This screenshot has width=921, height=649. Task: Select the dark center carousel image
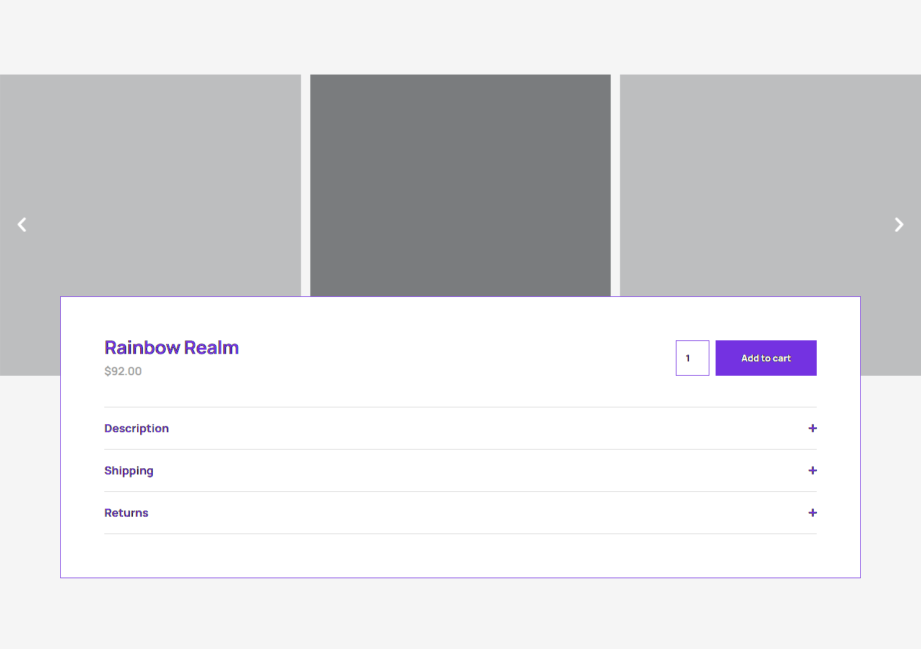(460, 185)
